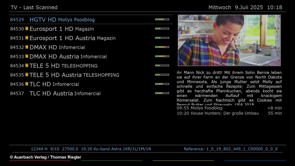Click channel number 84529
Viewport: 295px width, 166px height.
(17, 20)
